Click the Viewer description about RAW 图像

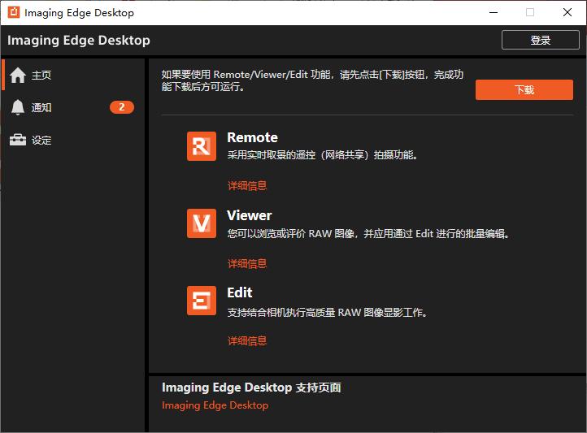point(368,234)
